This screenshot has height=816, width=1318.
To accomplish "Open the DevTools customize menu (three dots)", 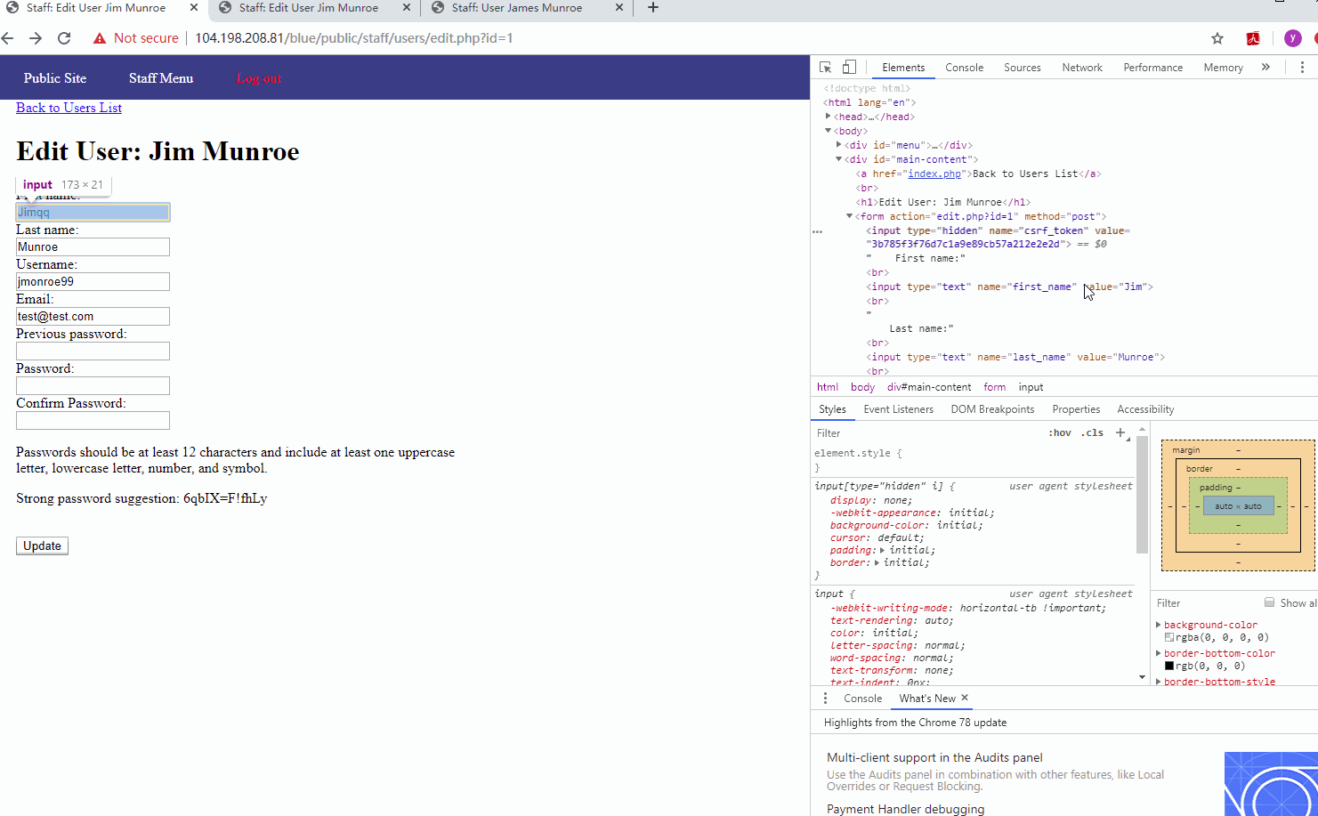I will point(1302,68).
